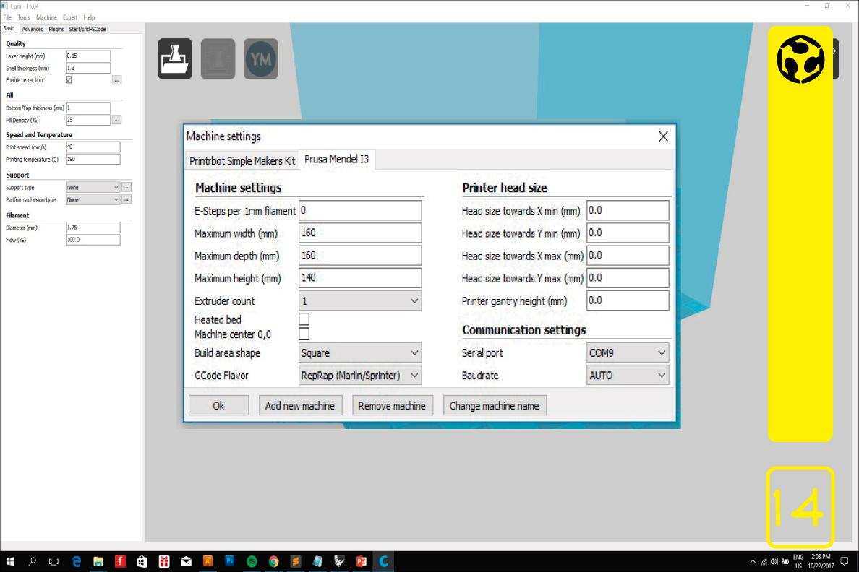
Task: Open the red gift box taskbar app
Action: [x=164, y=561]
